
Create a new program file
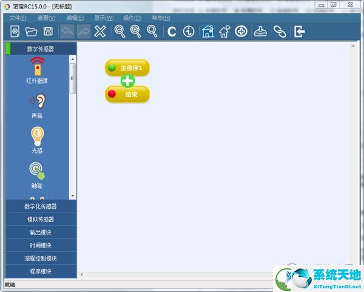tap(15, 32)
